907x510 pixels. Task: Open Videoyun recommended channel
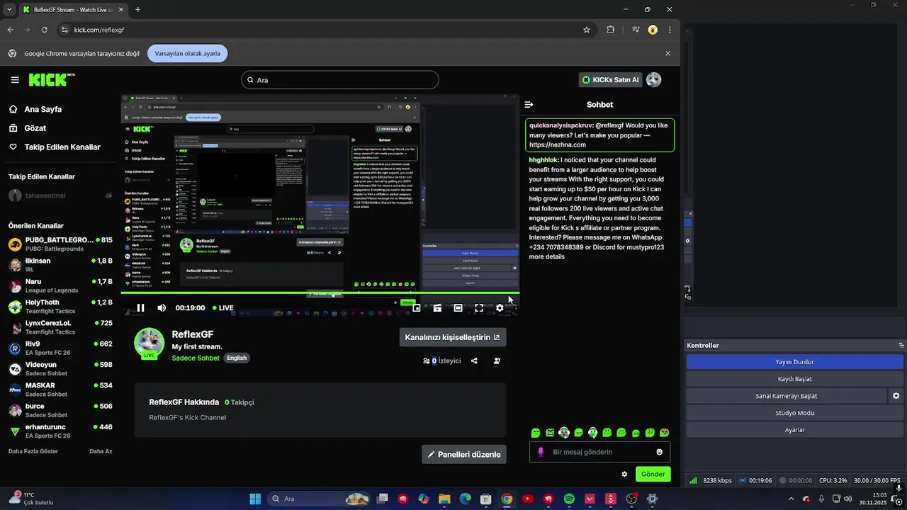coord(60,368)
